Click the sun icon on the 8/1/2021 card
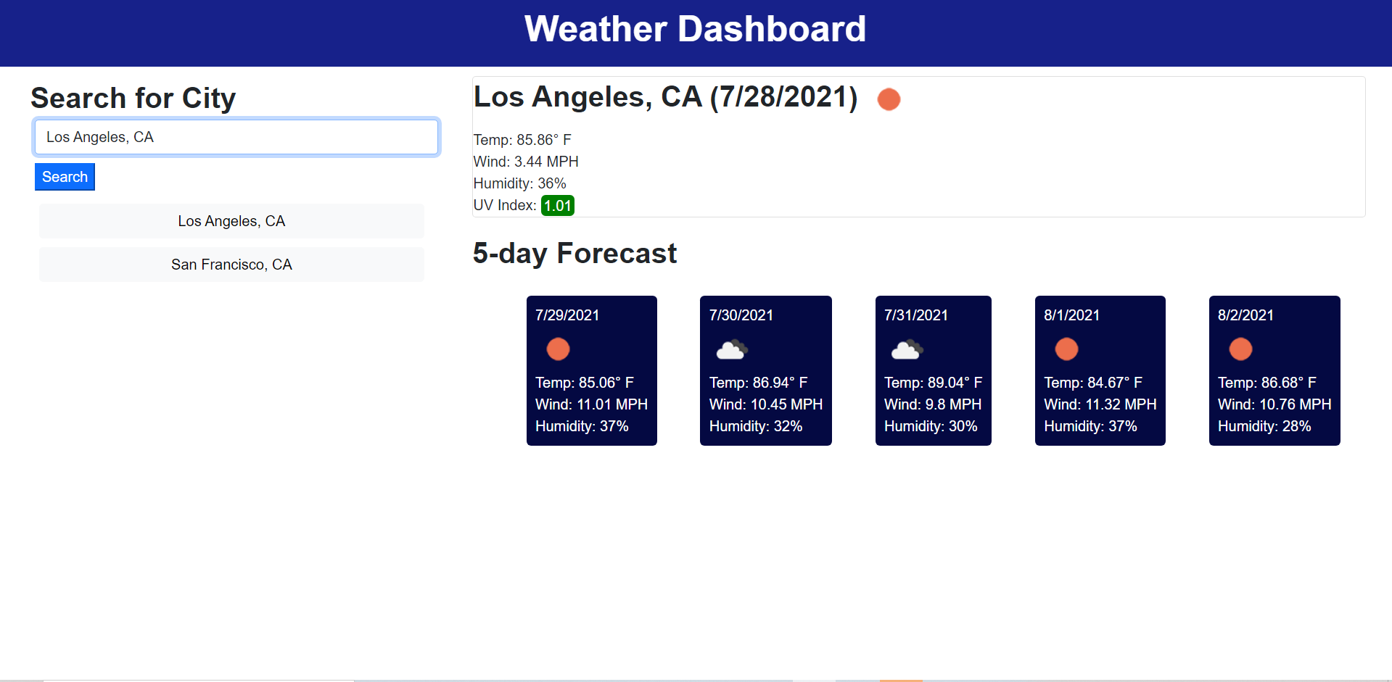This screenshot has width=1392, height=682. click(x=1066, y=349)
